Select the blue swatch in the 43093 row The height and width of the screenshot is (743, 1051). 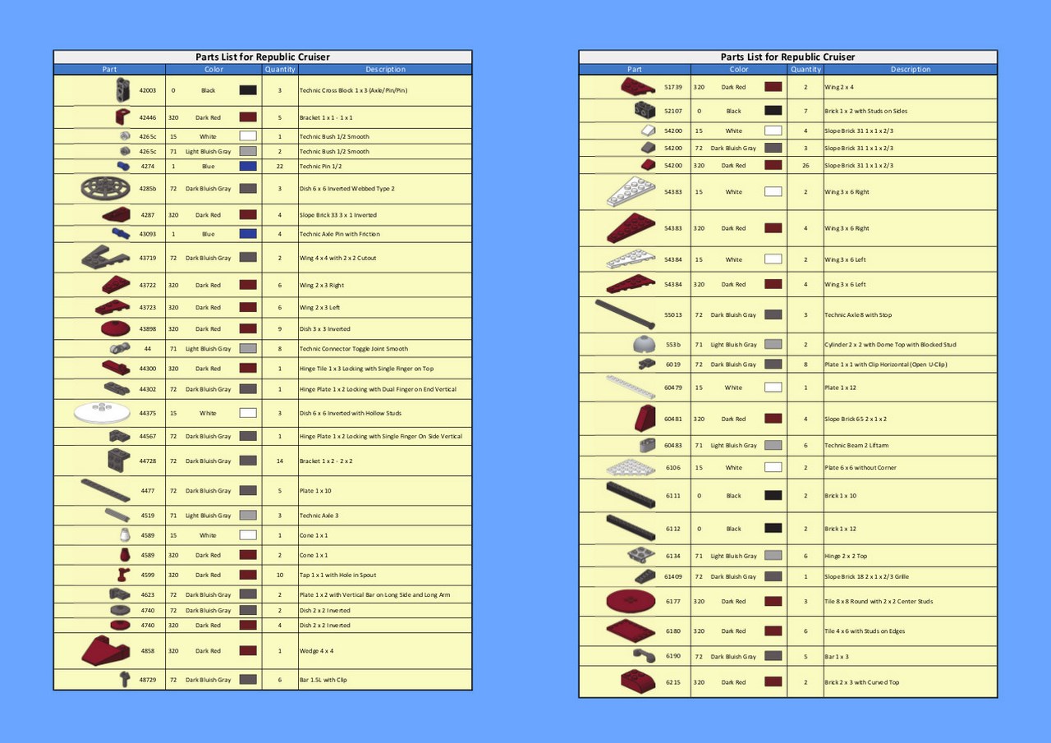tap(248, 234)
